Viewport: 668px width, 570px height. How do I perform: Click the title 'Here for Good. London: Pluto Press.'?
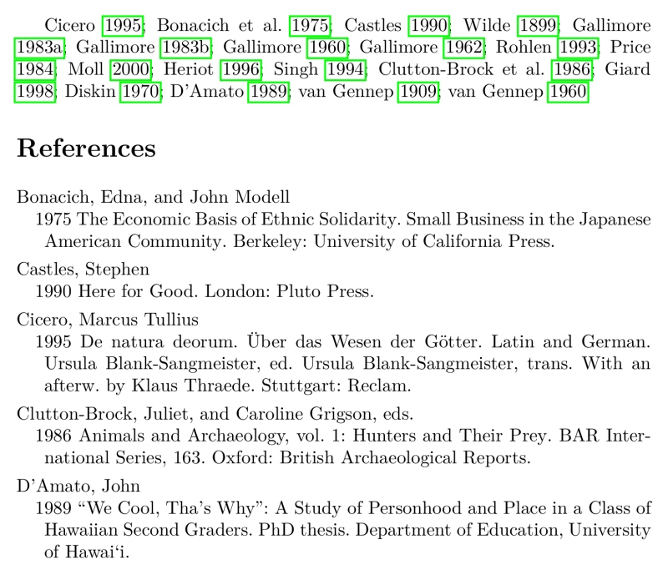[226, 291]
